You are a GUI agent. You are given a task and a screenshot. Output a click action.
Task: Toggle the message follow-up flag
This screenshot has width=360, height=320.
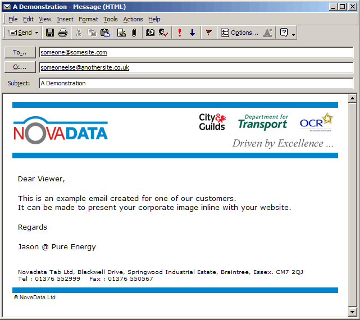(x=208, y=33)
